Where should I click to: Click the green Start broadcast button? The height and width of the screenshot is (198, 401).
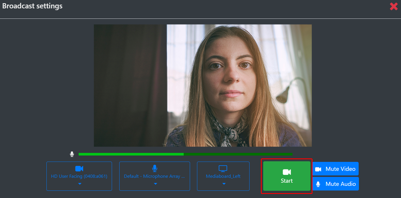(x=287, y=176)
